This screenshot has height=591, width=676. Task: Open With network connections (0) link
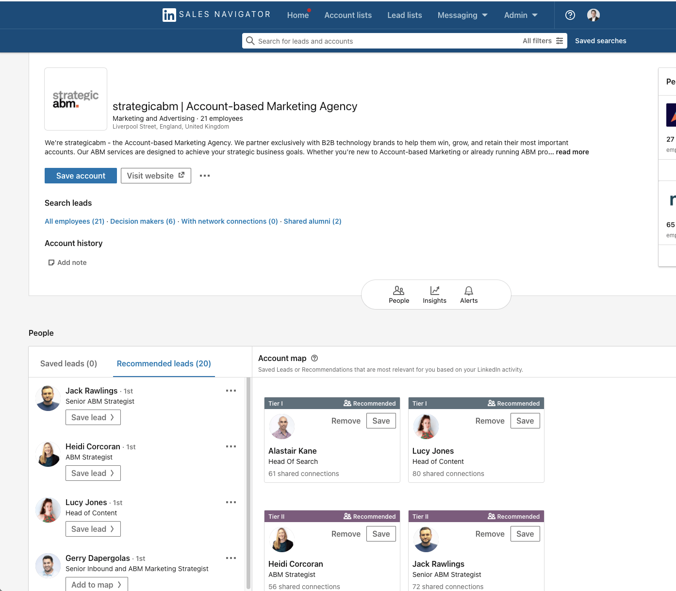click(230, 221)
